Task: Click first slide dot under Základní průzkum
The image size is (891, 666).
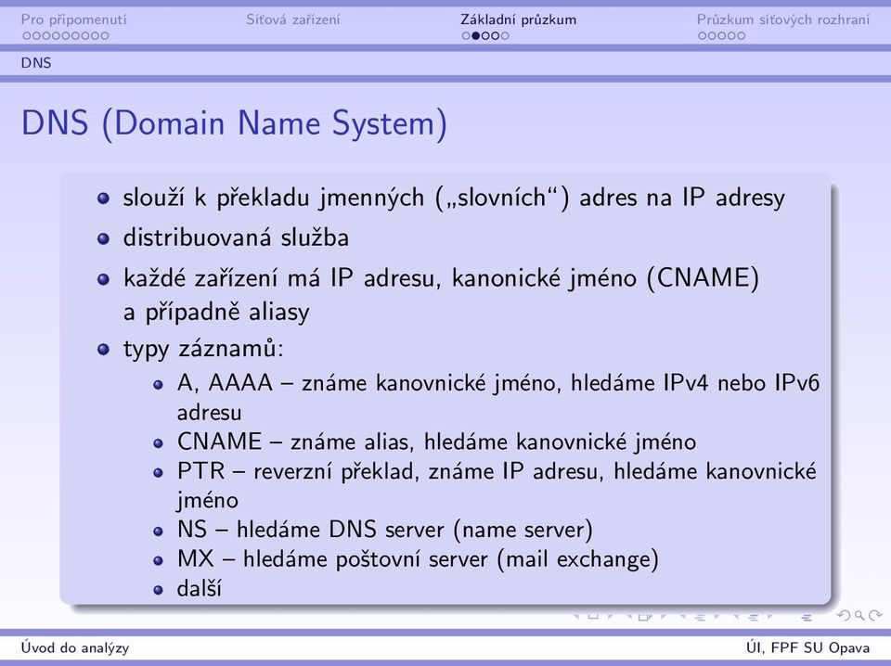Action: 467,36
